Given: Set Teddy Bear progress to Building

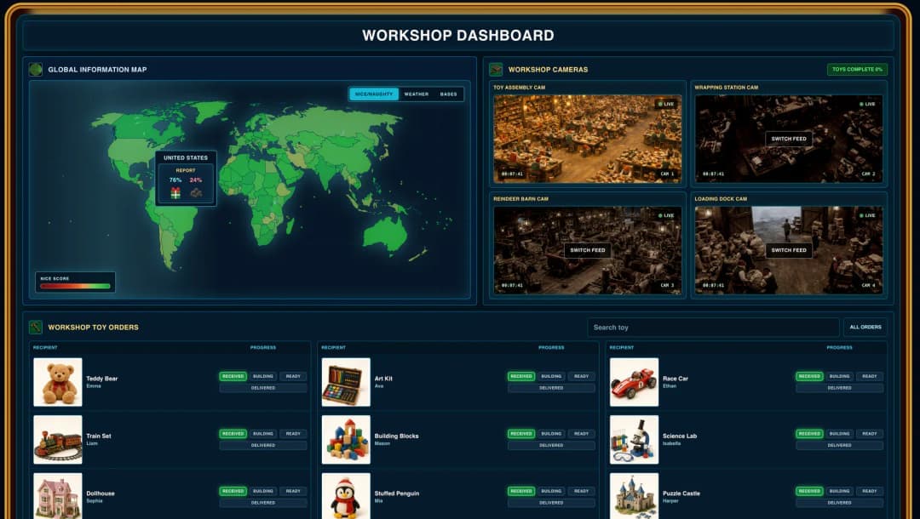Looking at the screenshot, I should tap(263, 376).
